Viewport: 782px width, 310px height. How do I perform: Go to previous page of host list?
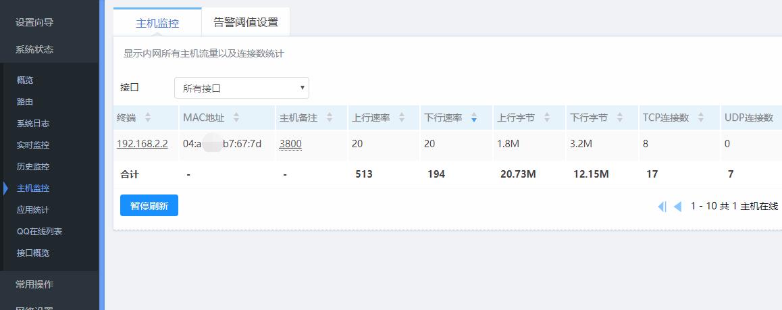pos(678,207)
